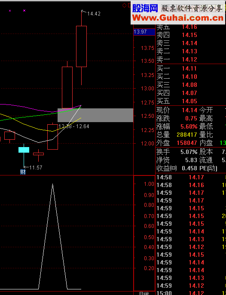The height and width of the screenshot is (295, 226).
Task: Click the gray 12.38 - 12.64 gap zone
Action: (x=95, y=115)
